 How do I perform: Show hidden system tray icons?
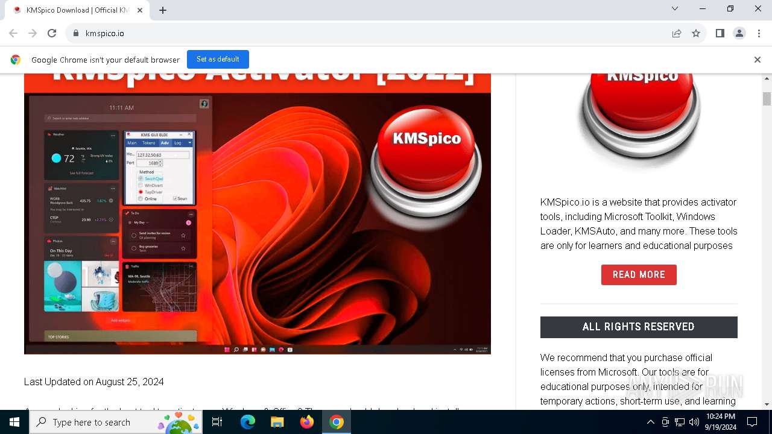click(650, 422)
